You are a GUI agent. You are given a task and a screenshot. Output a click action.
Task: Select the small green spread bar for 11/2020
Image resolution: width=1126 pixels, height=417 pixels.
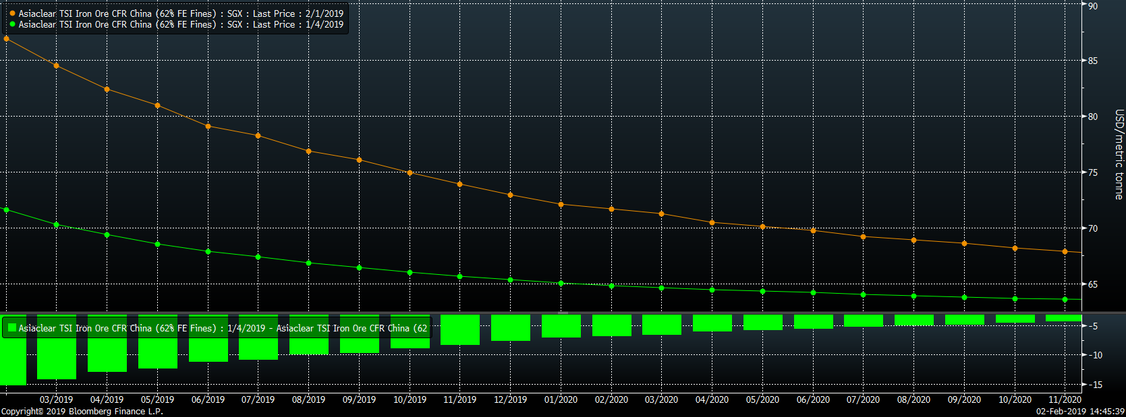click(x=1065, y=318)
